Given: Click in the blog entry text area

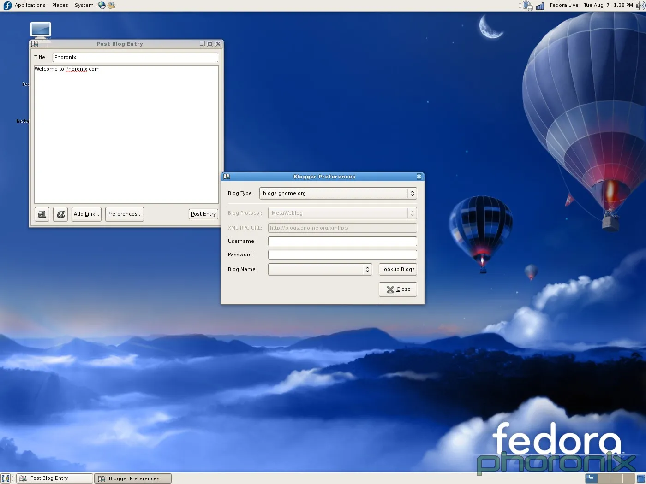Looking at the screenshot, I should pos(126,134).
